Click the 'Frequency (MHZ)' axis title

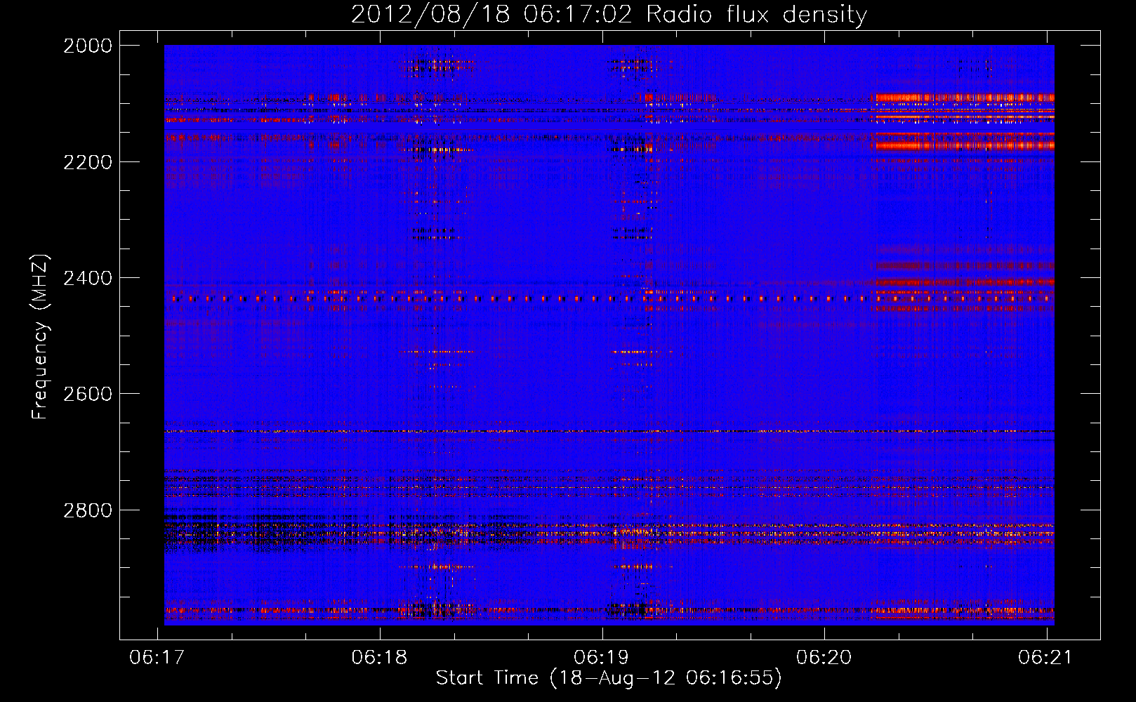coord(40,337)
